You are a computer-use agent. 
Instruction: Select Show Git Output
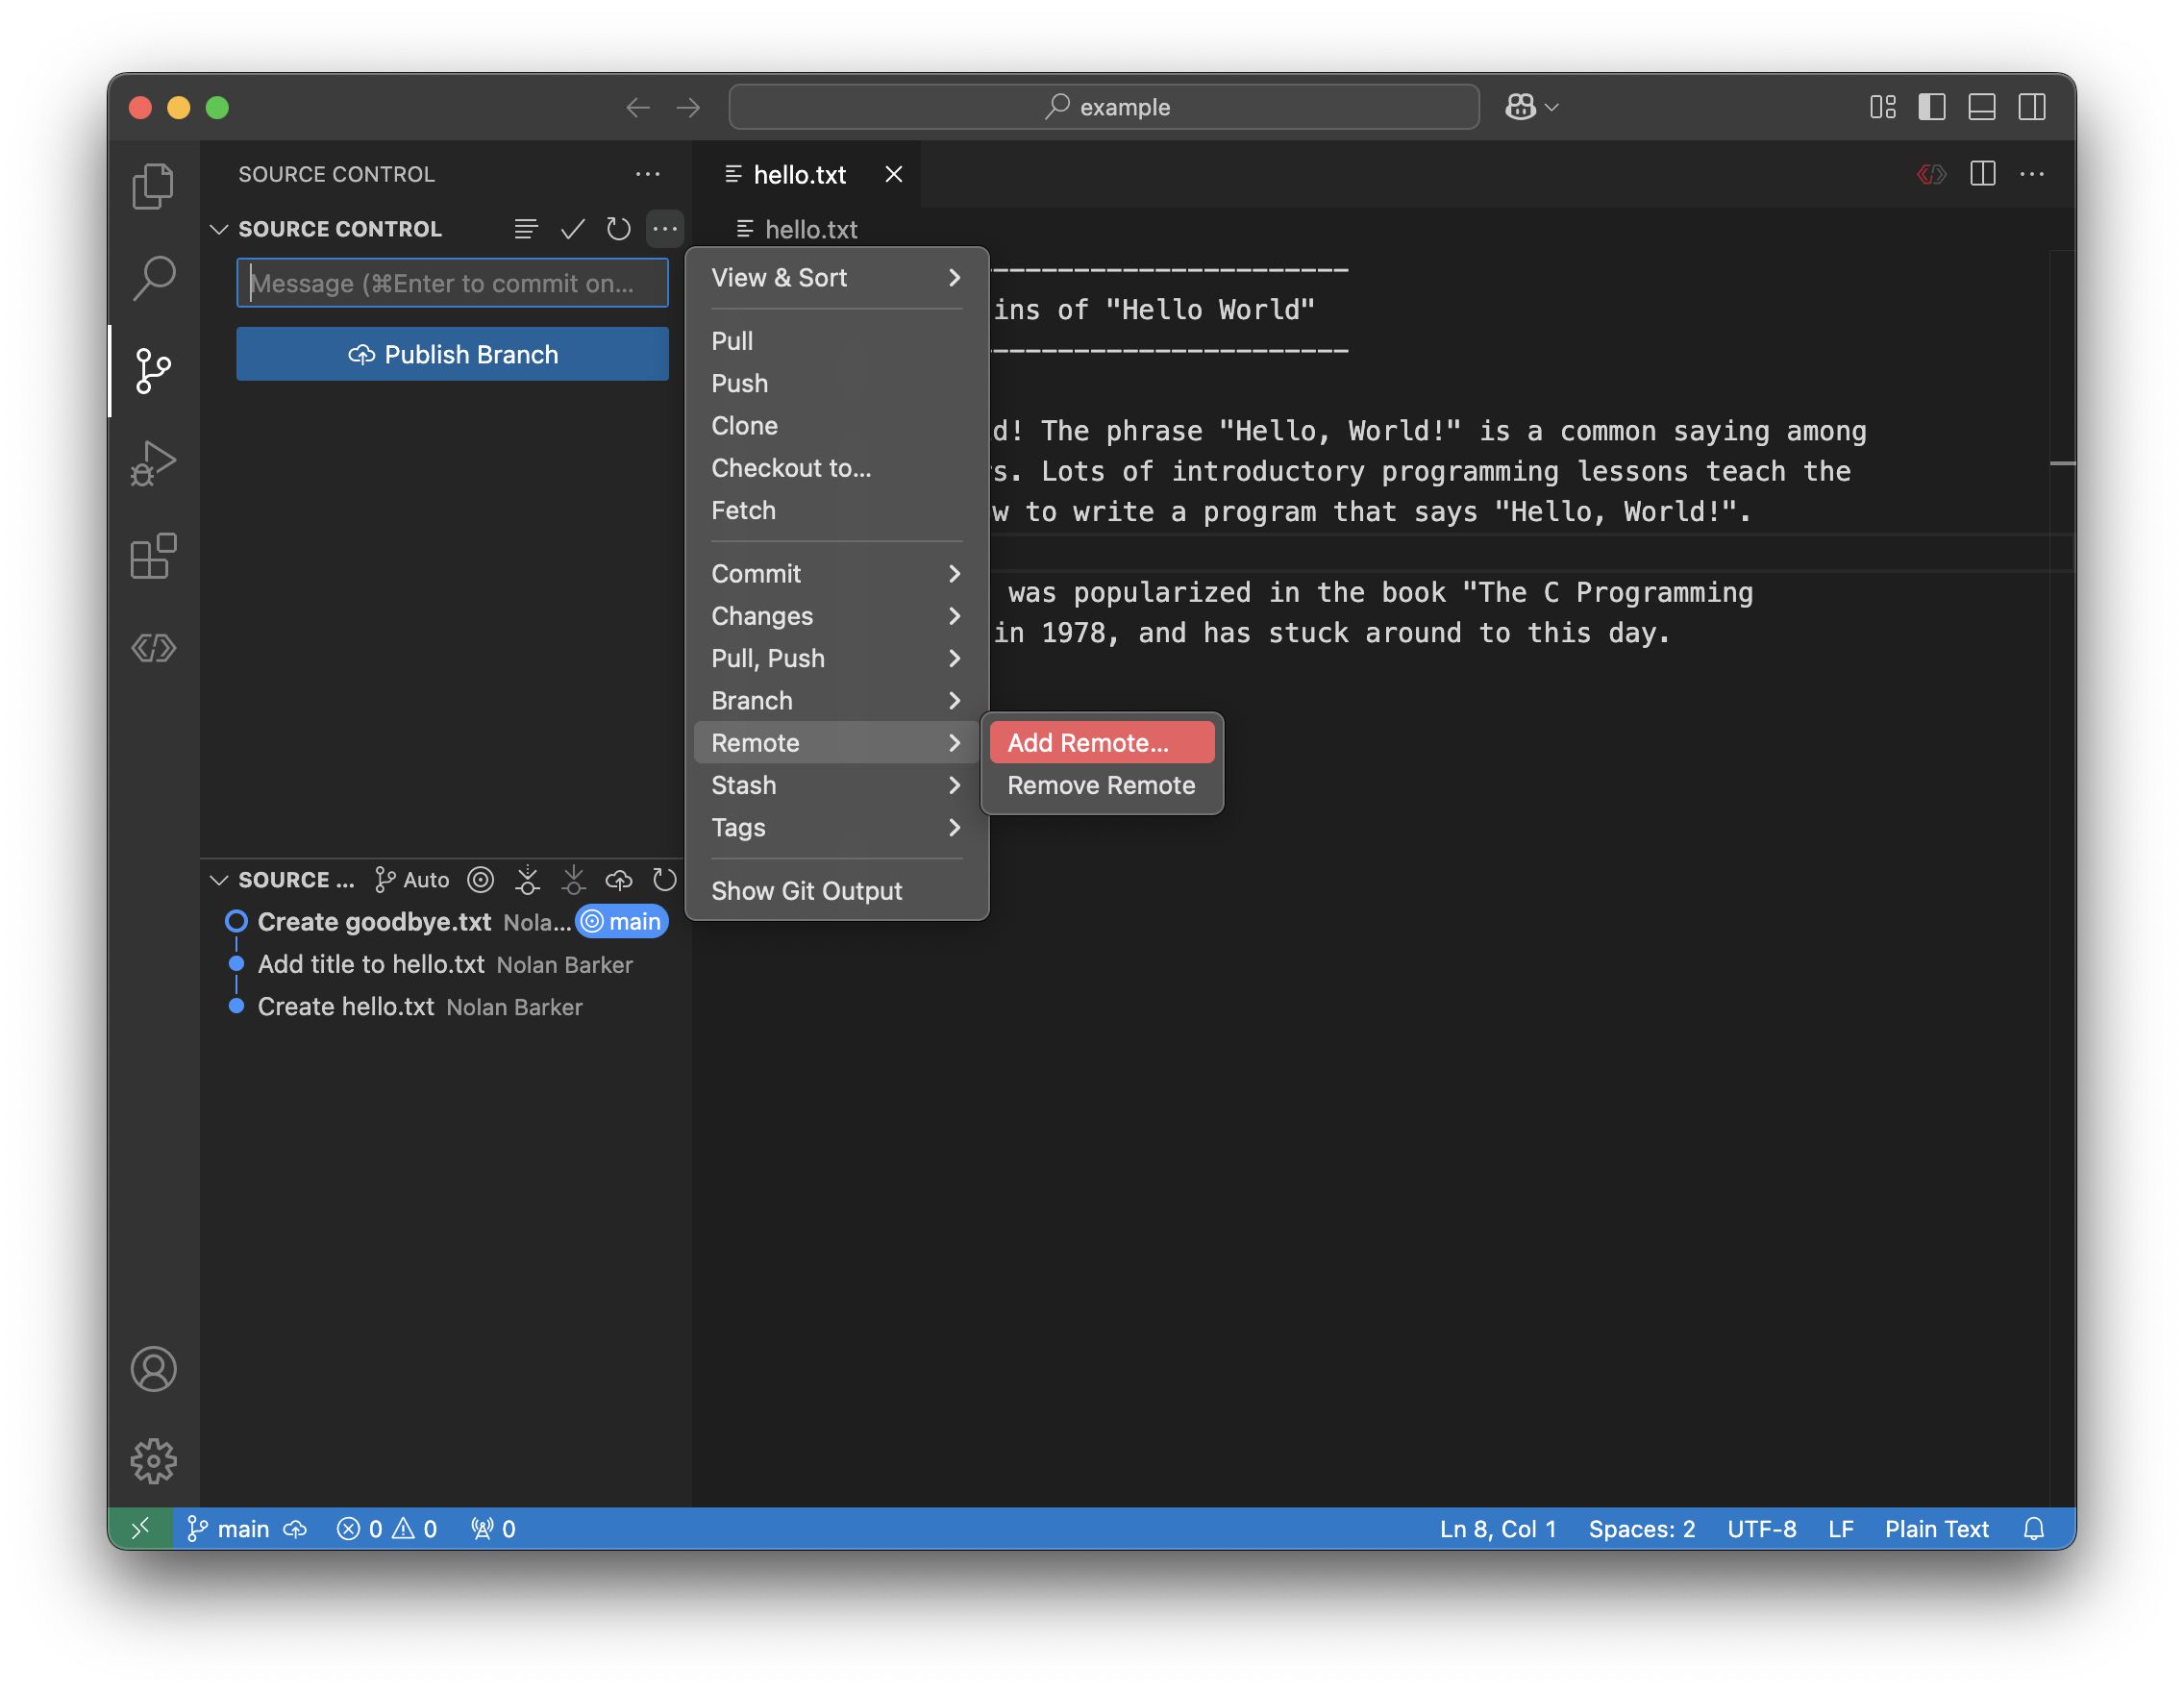pyautogui.click(x=836, y=890)
